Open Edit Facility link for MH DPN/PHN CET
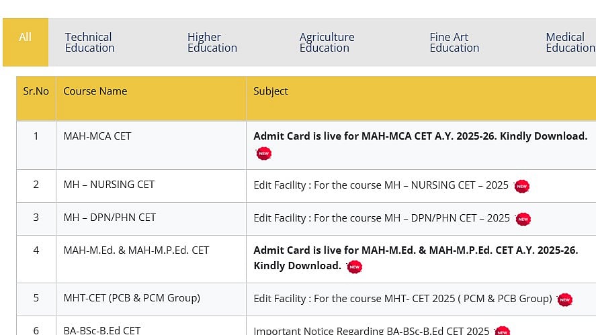596x335 pixels. coord(382,218)
